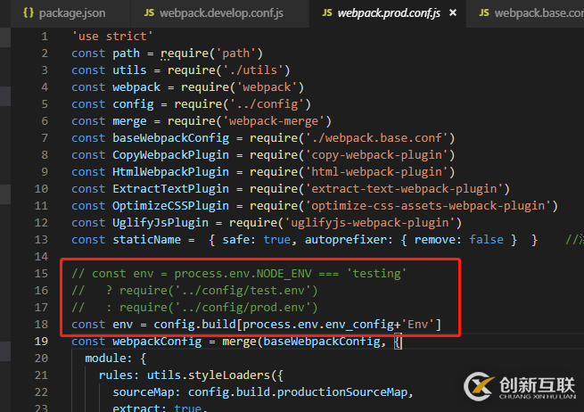
Task: Close the webpack.prod.conf.js tab
Action: (454, 13)
